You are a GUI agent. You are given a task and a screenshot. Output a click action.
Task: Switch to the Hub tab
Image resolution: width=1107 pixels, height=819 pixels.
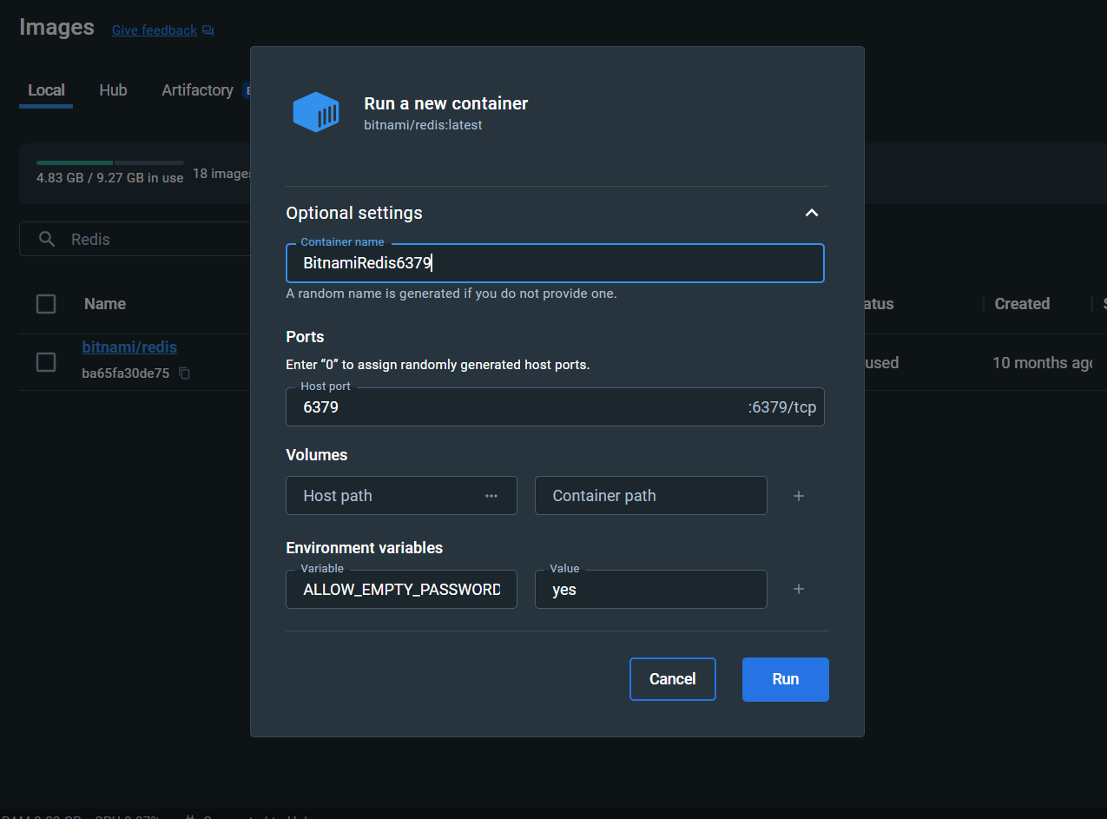click(113, 90)
